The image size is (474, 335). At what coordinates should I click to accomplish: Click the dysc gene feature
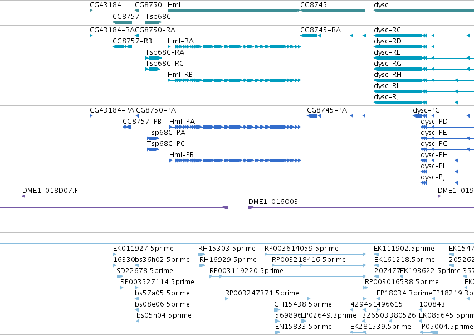click(x=424, y=11)
